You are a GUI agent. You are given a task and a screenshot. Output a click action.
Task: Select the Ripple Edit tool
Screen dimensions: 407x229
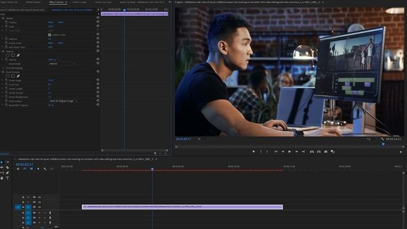(x=2, y=168)
